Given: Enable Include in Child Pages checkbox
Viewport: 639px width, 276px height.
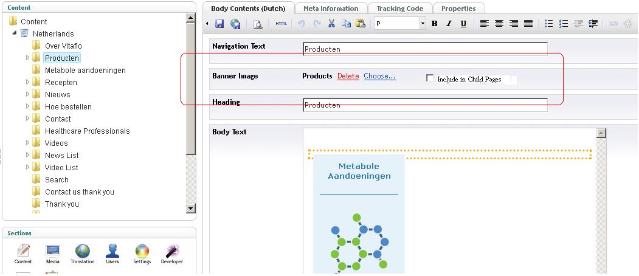Looking at the screenshot, I should (x=429, y=78).
